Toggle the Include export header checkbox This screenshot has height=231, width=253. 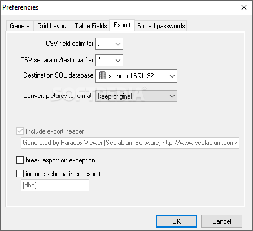20,131
